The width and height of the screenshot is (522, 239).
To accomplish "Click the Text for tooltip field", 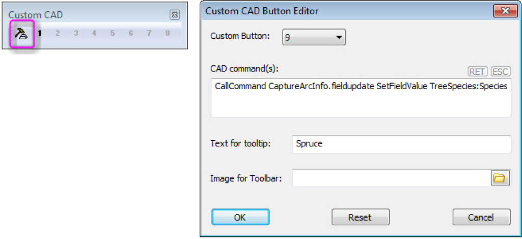I will click(x=401, y=144).
